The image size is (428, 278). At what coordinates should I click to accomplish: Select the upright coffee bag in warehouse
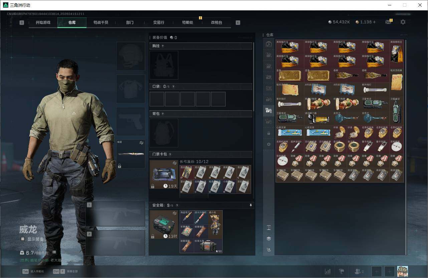[397, 54]
